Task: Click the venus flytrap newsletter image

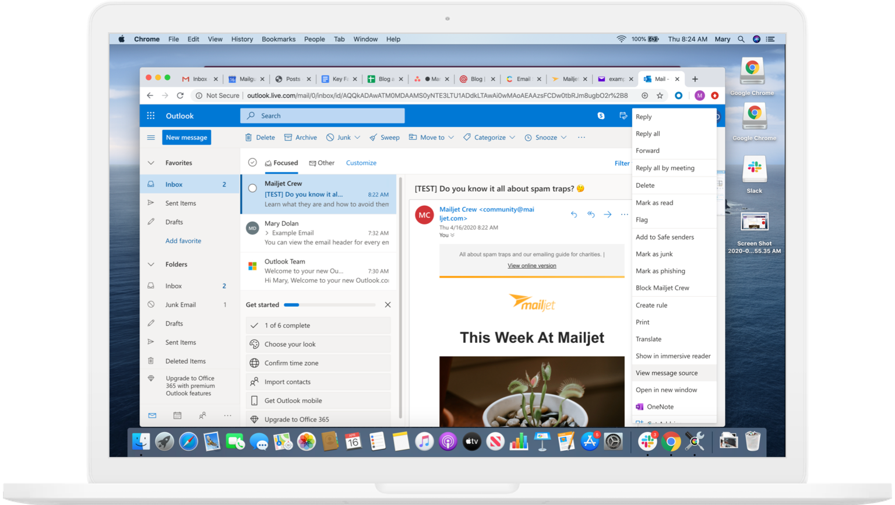Action: click(532, 391)
